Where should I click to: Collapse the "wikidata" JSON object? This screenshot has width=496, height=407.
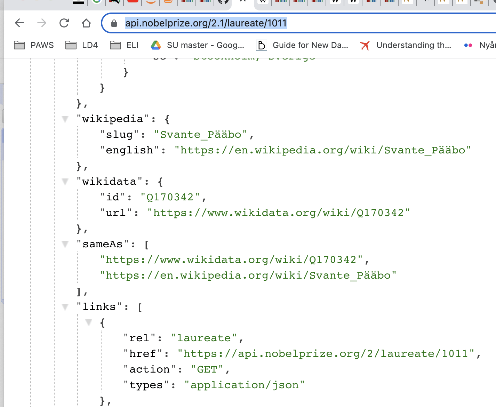click(x=65, y=182)
